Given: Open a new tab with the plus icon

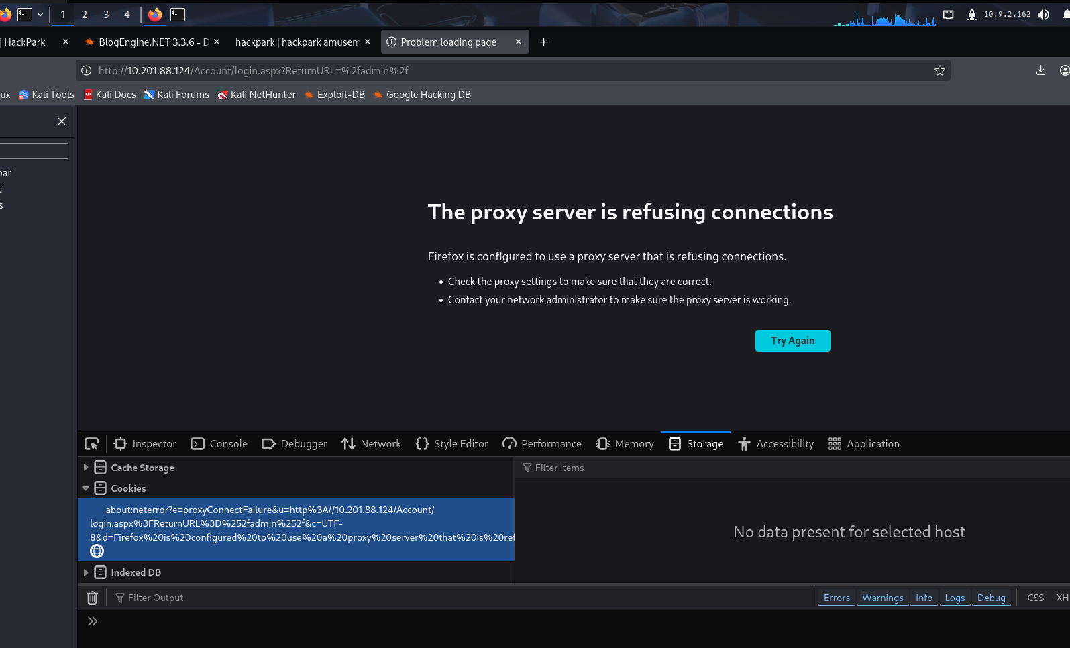Looking at the screenshot, I should pyautogui.click(x=543, y=42).
